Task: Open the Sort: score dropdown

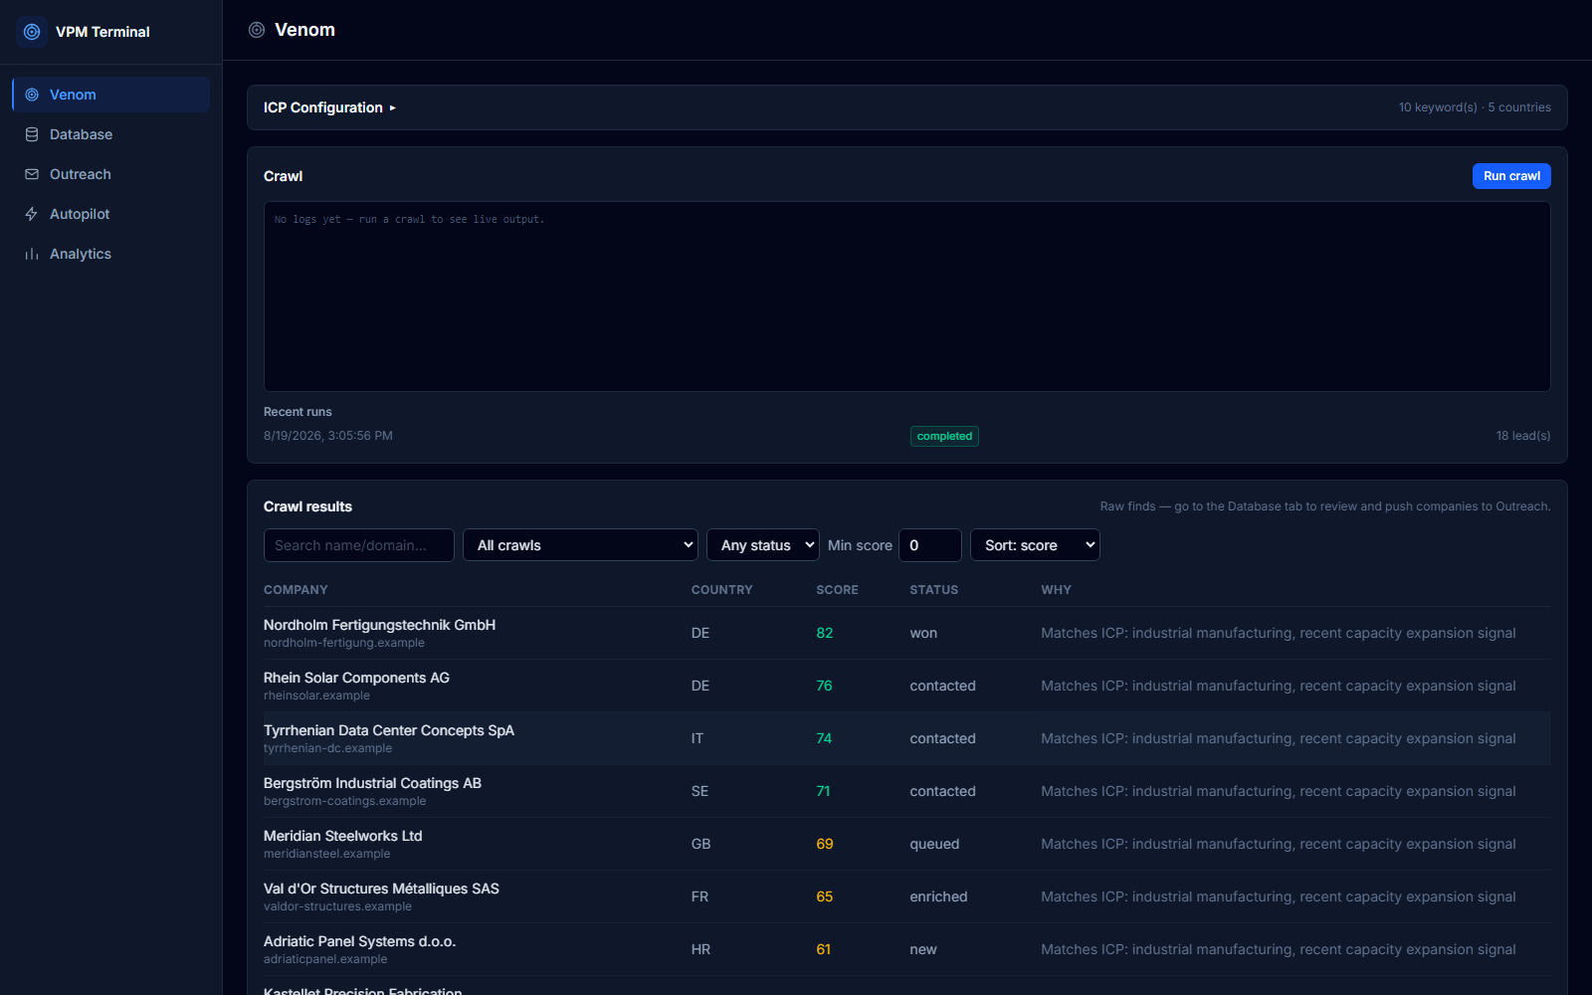Action: 1035,545
